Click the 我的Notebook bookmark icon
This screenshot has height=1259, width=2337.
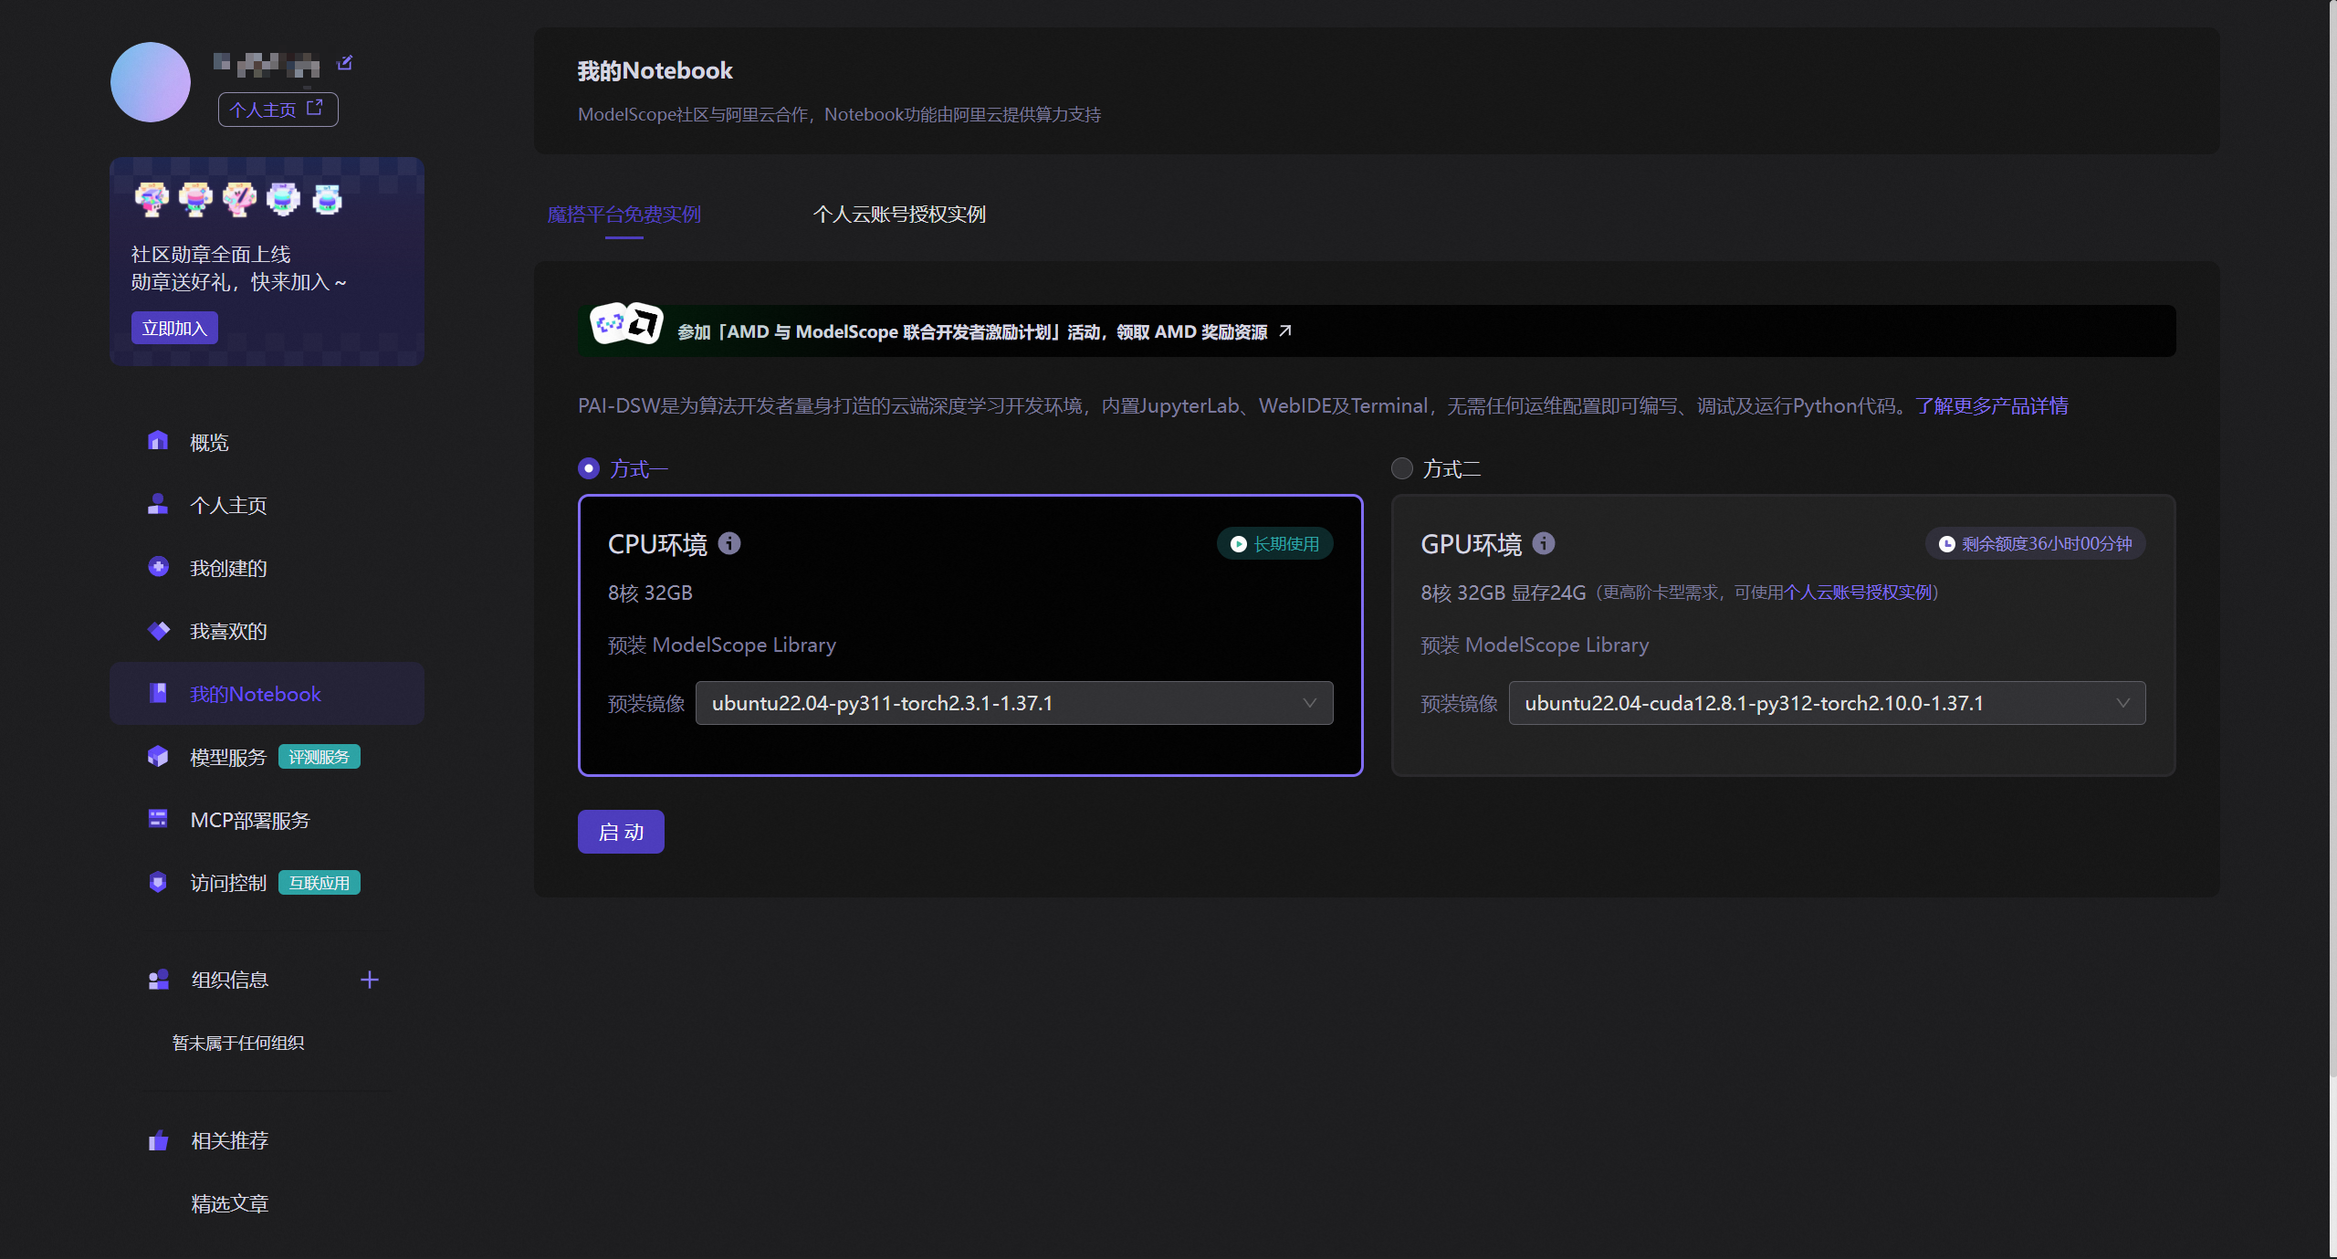[158, 693]
